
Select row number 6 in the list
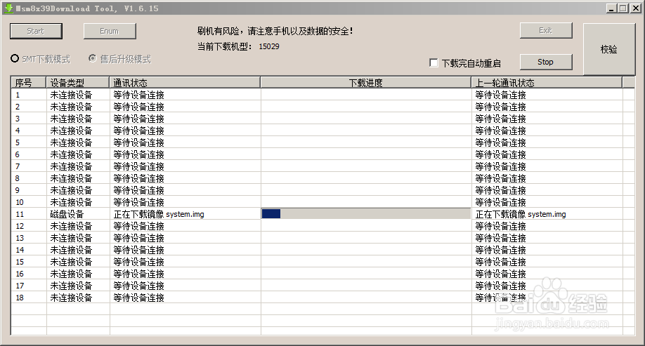tap(18, 154)
